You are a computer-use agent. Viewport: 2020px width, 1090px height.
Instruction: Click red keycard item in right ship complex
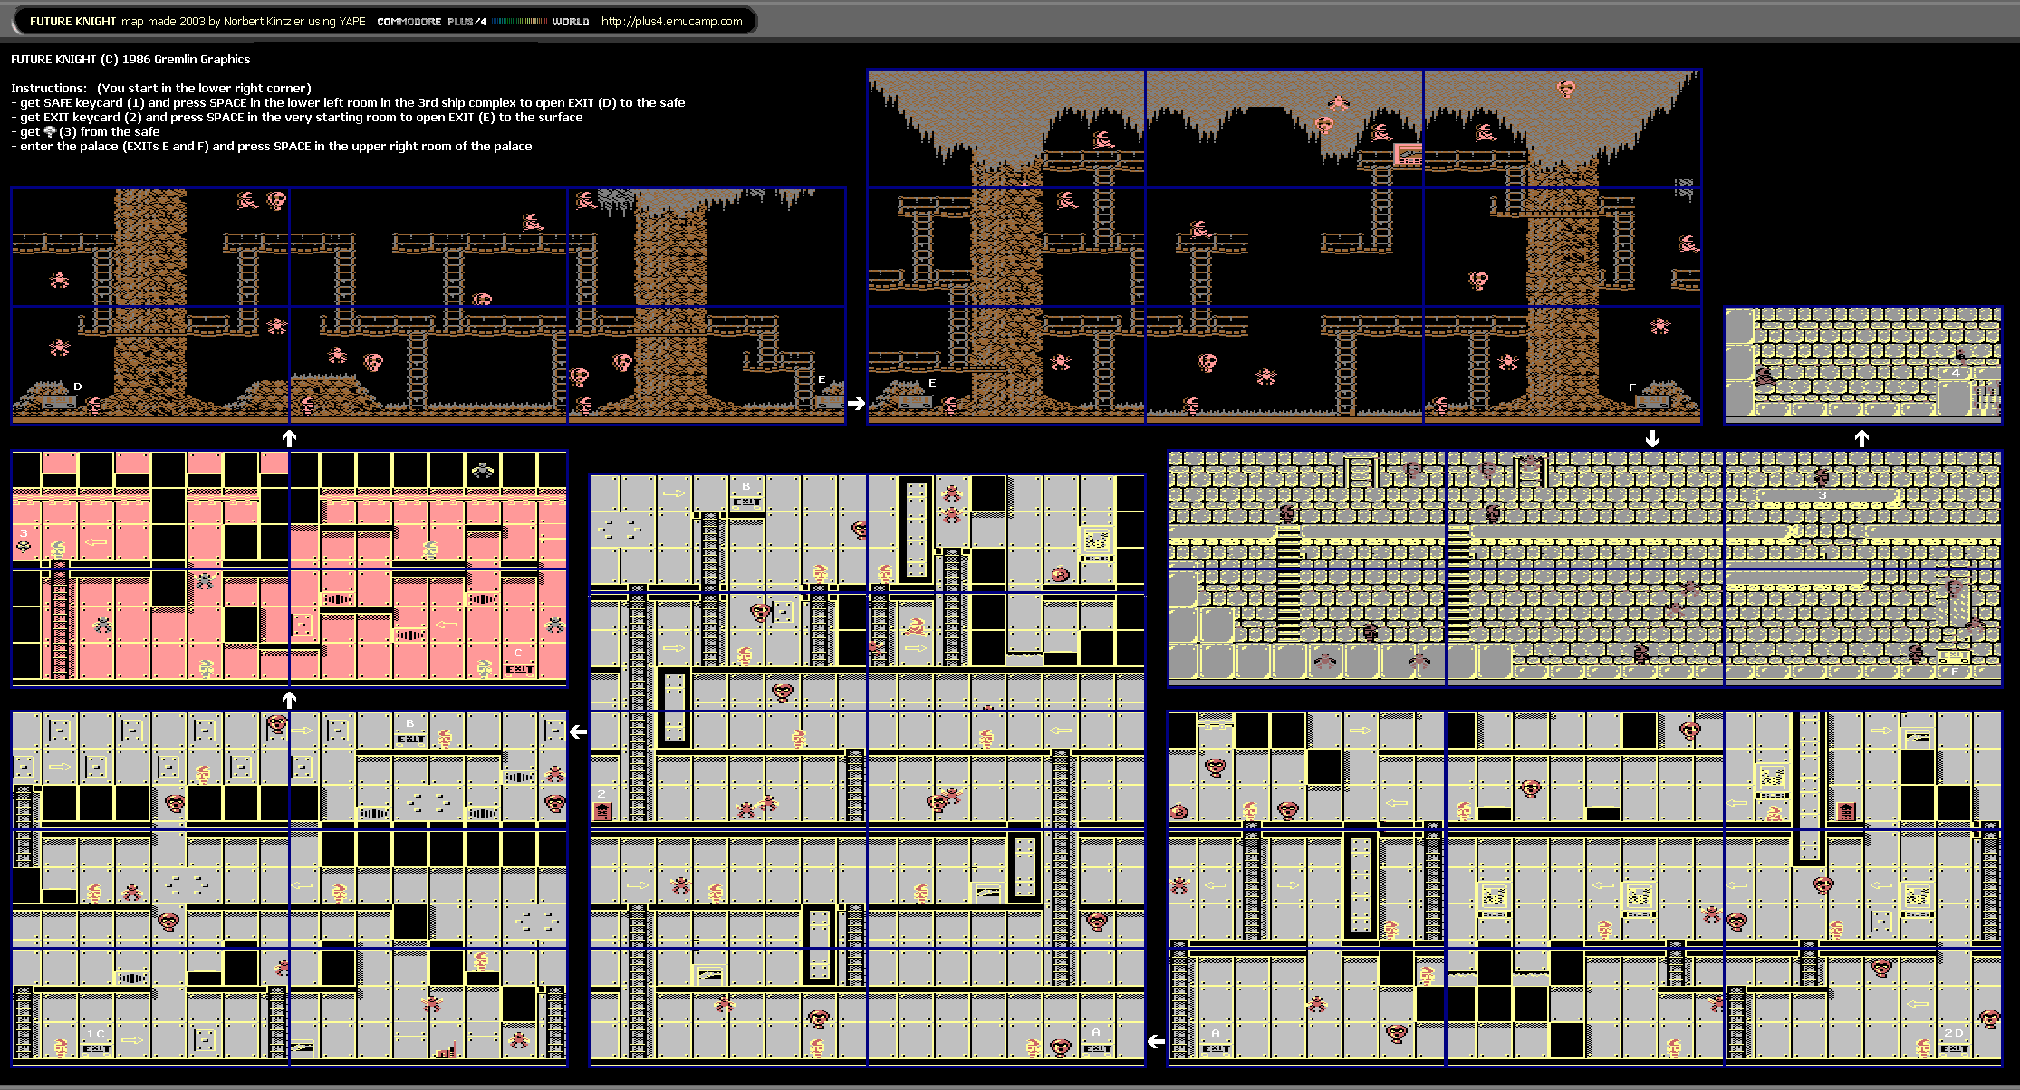(x=1847, y=810)
